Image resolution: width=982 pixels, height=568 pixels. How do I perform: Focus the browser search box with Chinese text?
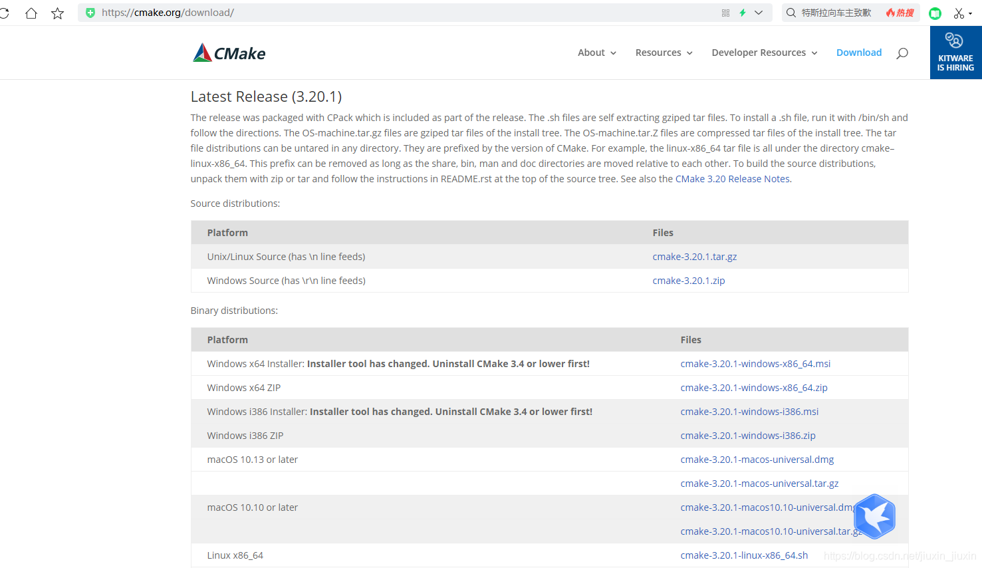pos(836,13)
